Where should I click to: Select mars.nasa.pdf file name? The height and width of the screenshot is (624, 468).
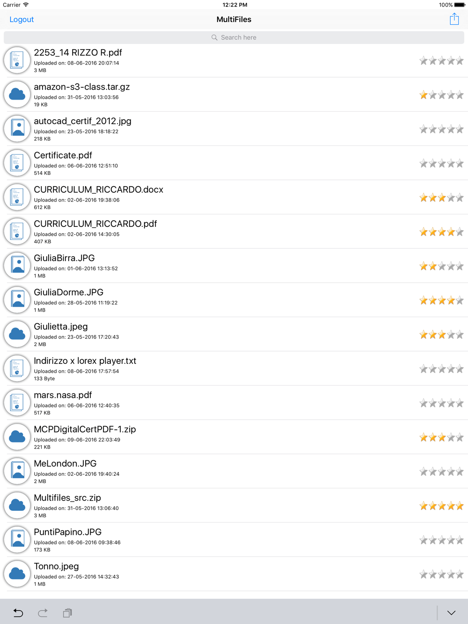point(63,395)
